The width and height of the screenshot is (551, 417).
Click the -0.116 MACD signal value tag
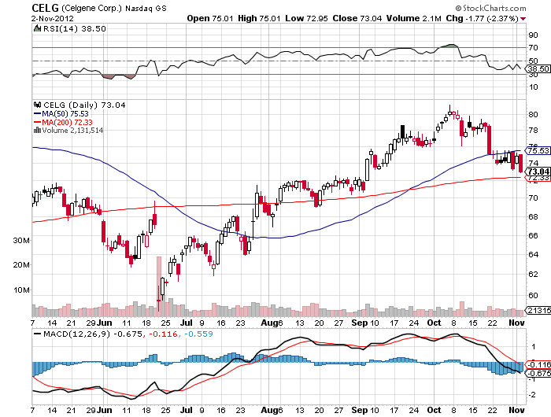(538, 364)
